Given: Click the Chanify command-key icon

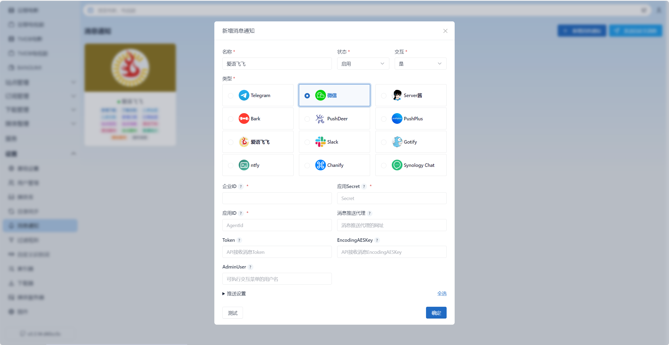Looking at the screenshot, I should (x=320, y=165).
